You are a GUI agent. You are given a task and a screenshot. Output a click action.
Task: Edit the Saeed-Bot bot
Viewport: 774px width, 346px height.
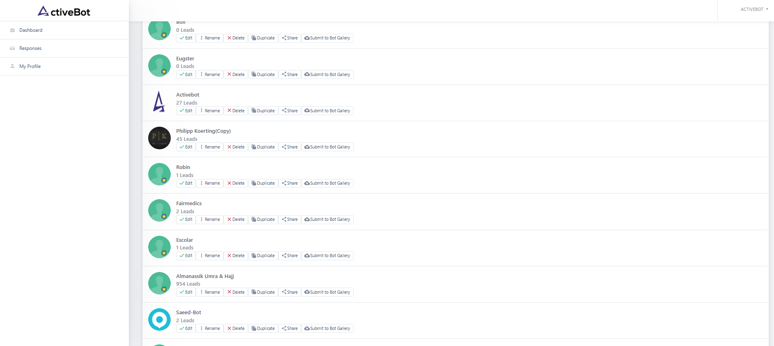[186, 328]
